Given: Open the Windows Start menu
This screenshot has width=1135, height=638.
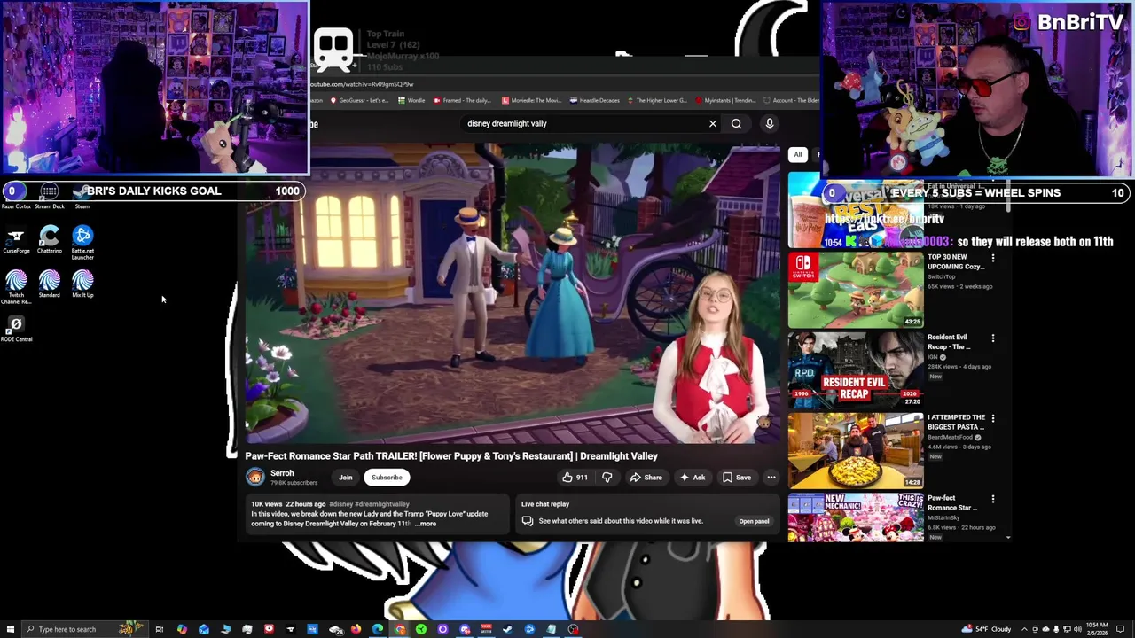Looking at the screenshot, I should pyautogui.click(x=10, y=629).
